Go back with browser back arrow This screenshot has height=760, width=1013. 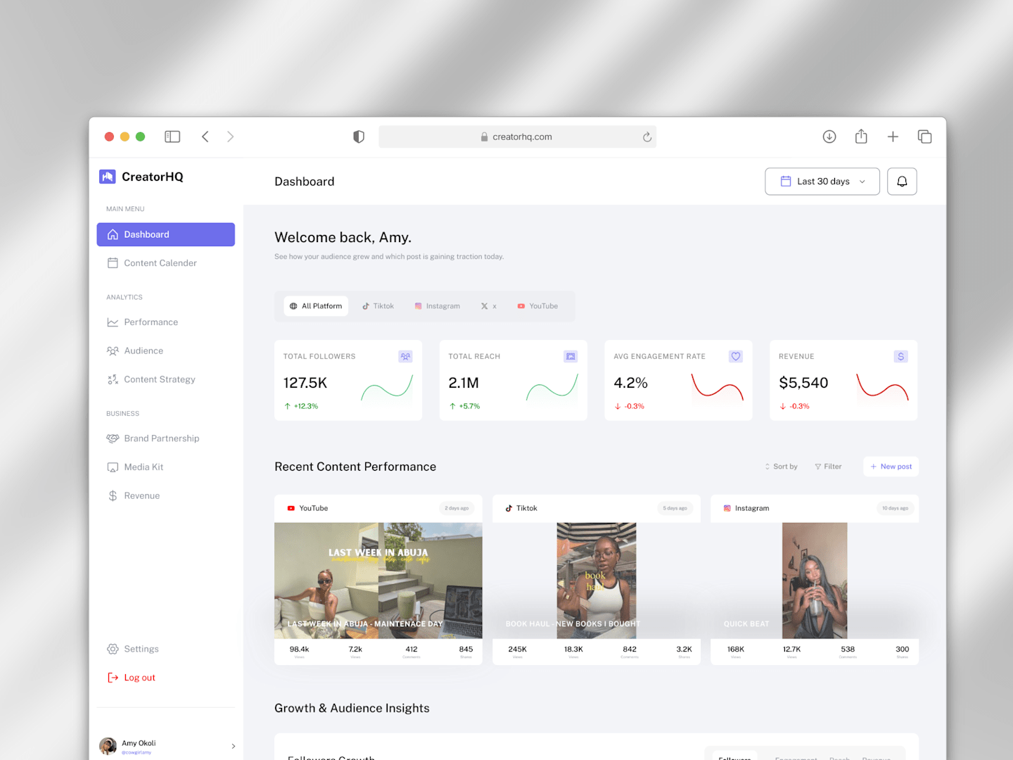pyautogui.click(x=205, y=137)
